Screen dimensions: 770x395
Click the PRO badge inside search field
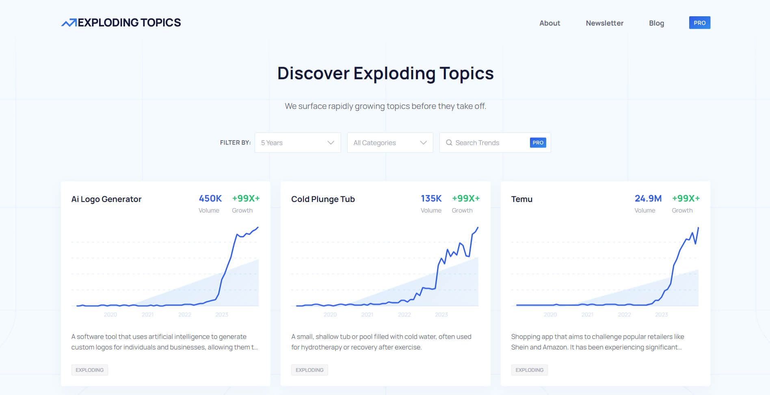click(x=538, y=143)
